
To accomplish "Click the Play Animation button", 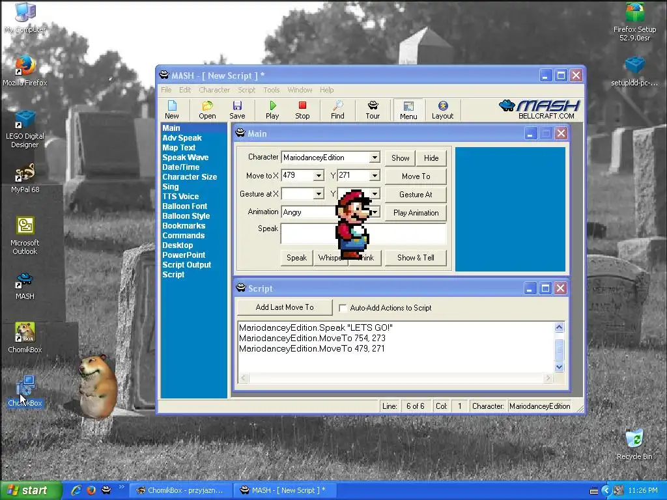I will point(416,213).
